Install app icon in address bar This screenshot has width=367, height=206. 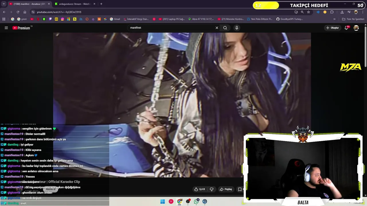(x=296, y=12)
